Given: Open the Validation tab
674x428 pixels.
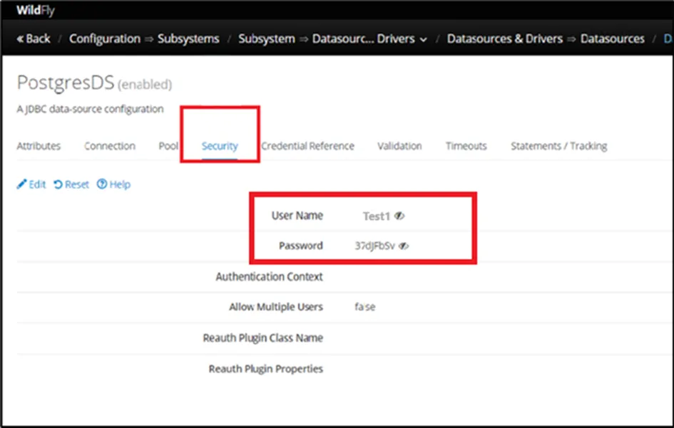Looking at the screenshot, I should pyautogui.click(x=399, y=146).
